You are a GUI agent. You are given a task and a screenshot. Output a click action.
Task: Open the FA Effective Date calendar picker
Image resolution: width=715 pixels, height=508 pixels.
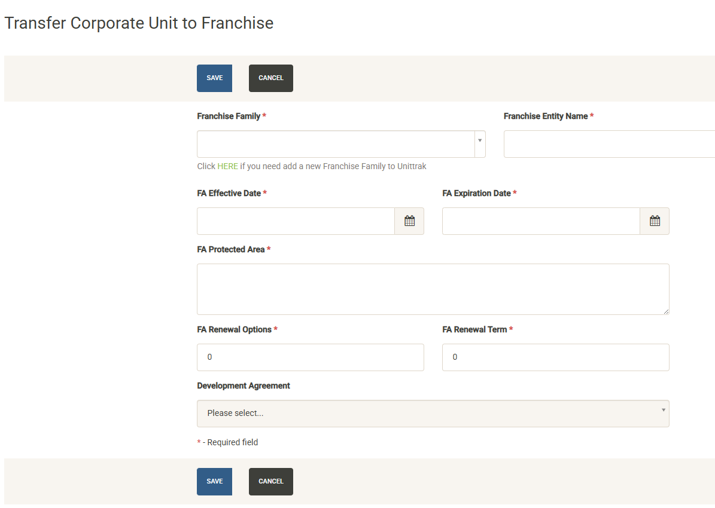click(x=409, y=221)
